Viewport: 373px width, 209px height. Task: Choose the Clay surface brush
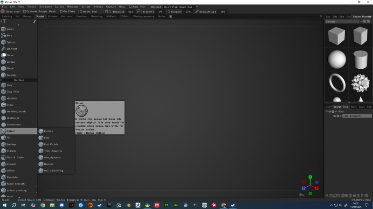tap(9, 85)
